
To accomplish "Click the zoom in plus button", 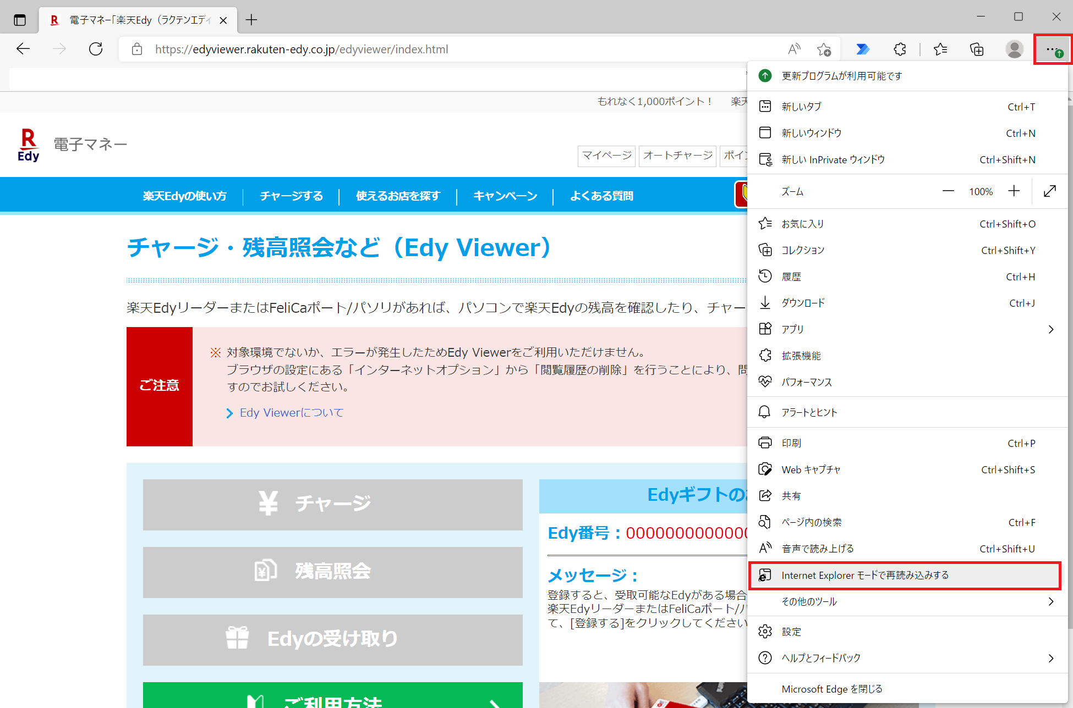I will [1014, 191].
